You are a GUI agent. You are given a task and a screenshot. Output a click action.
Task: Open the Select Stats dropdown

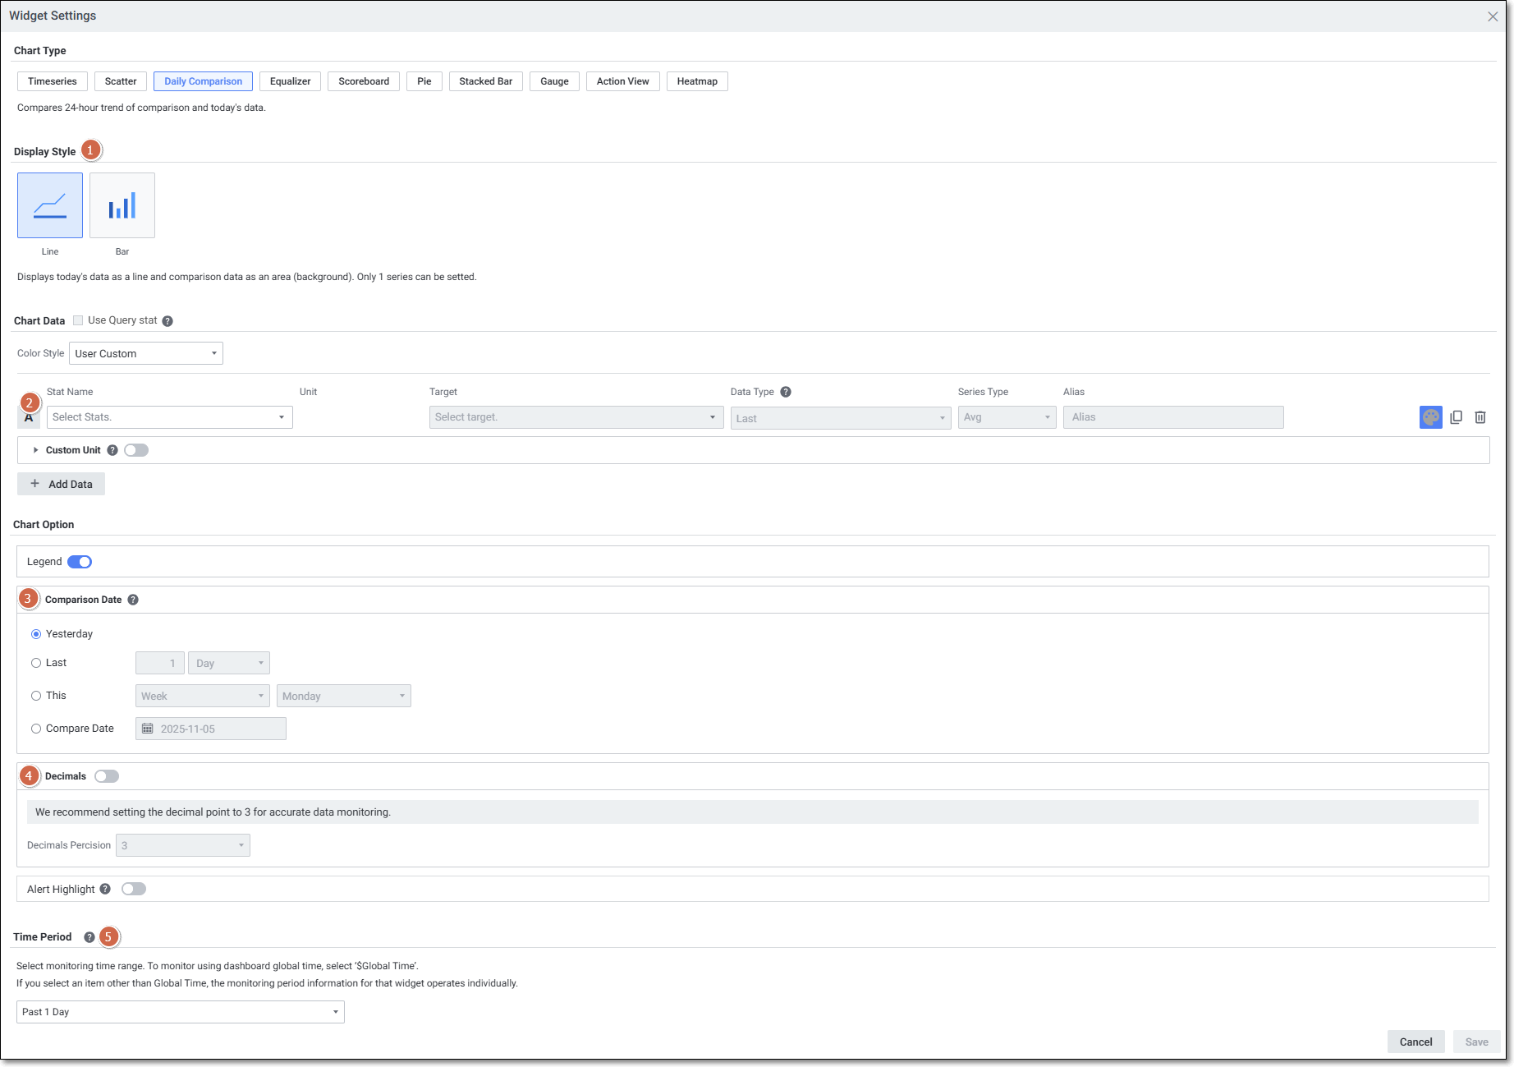[x=169, y=417]
